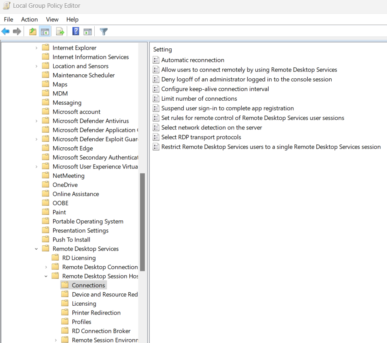Click the tree pane vertical scrollbar thumb

142,222
